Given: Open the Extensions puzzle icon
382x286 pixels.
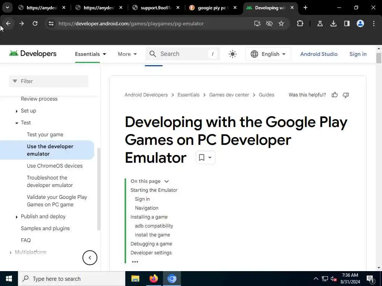Looking at the screenshot, I should pyautogui.click(x=300, y=23).
